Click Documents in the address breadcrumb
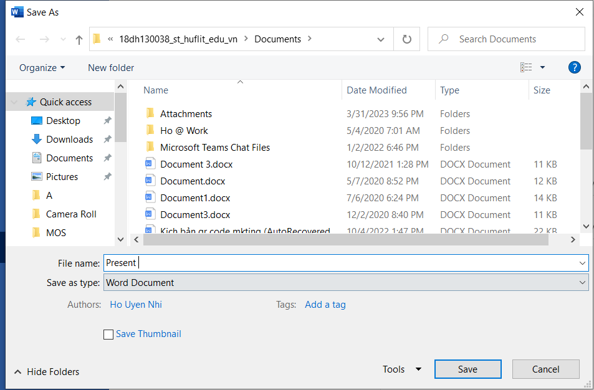Image resolution: width=594 pixels, height=390 pixels. [278, 39]
